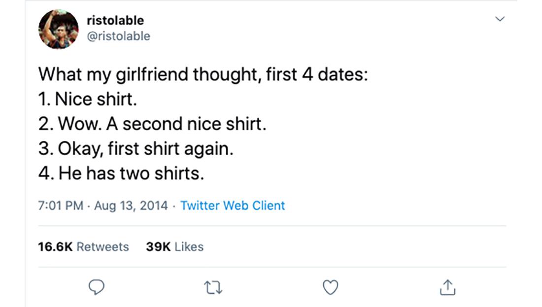The height and width of the screenshot is (307, 542).
Task: Click the bold ristolable display name
Action: pos(115,20)
